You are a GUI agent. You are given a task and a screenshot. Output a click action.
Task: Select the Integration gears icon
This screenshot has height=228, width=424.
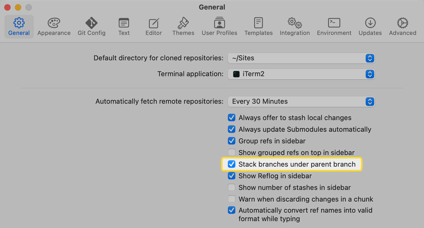click(x=295, y=23)
